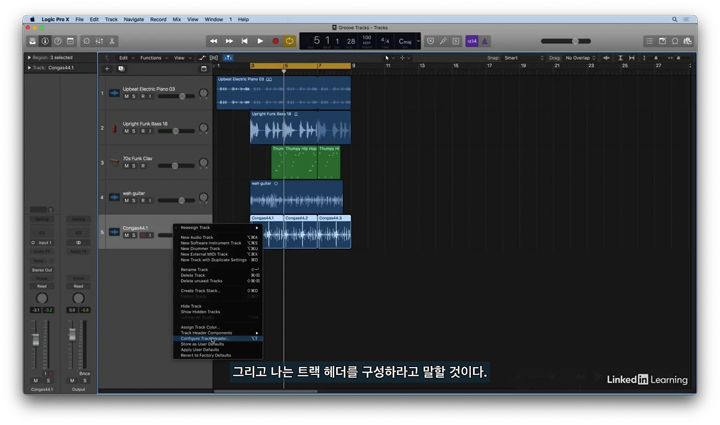This screenshot has width=720, height=425.
Task: Open the Tuner button
Action: tap(443, 41)
